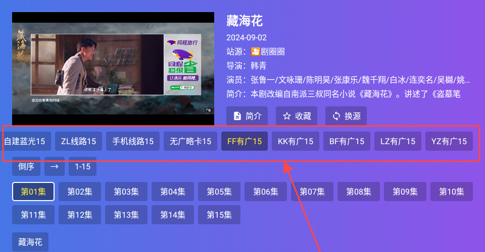Toggle 倒序 episode order

click(x=26, y=166)
